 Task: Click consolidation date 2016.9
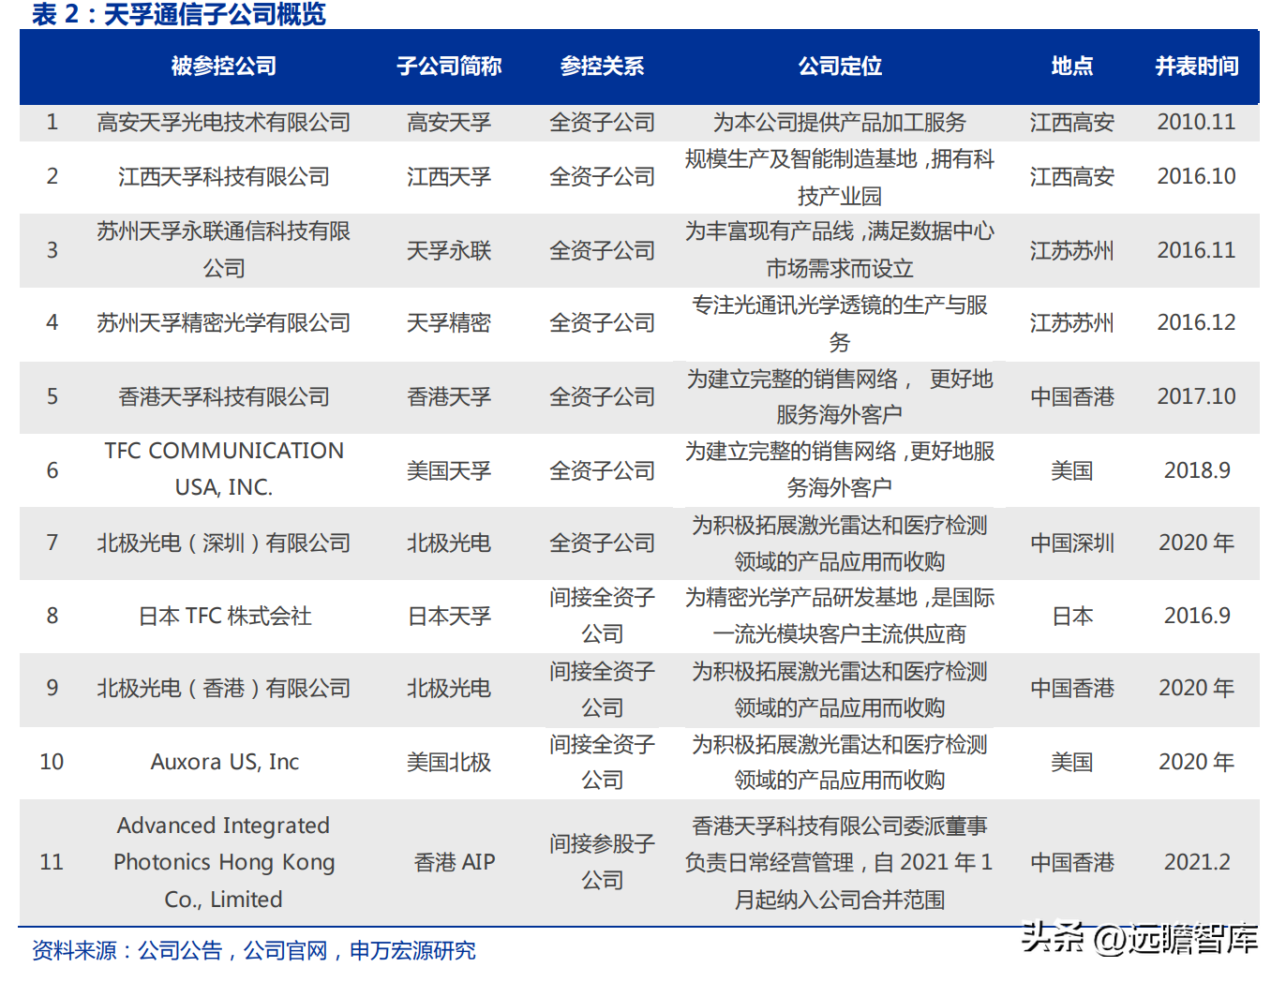(1197, 616)
